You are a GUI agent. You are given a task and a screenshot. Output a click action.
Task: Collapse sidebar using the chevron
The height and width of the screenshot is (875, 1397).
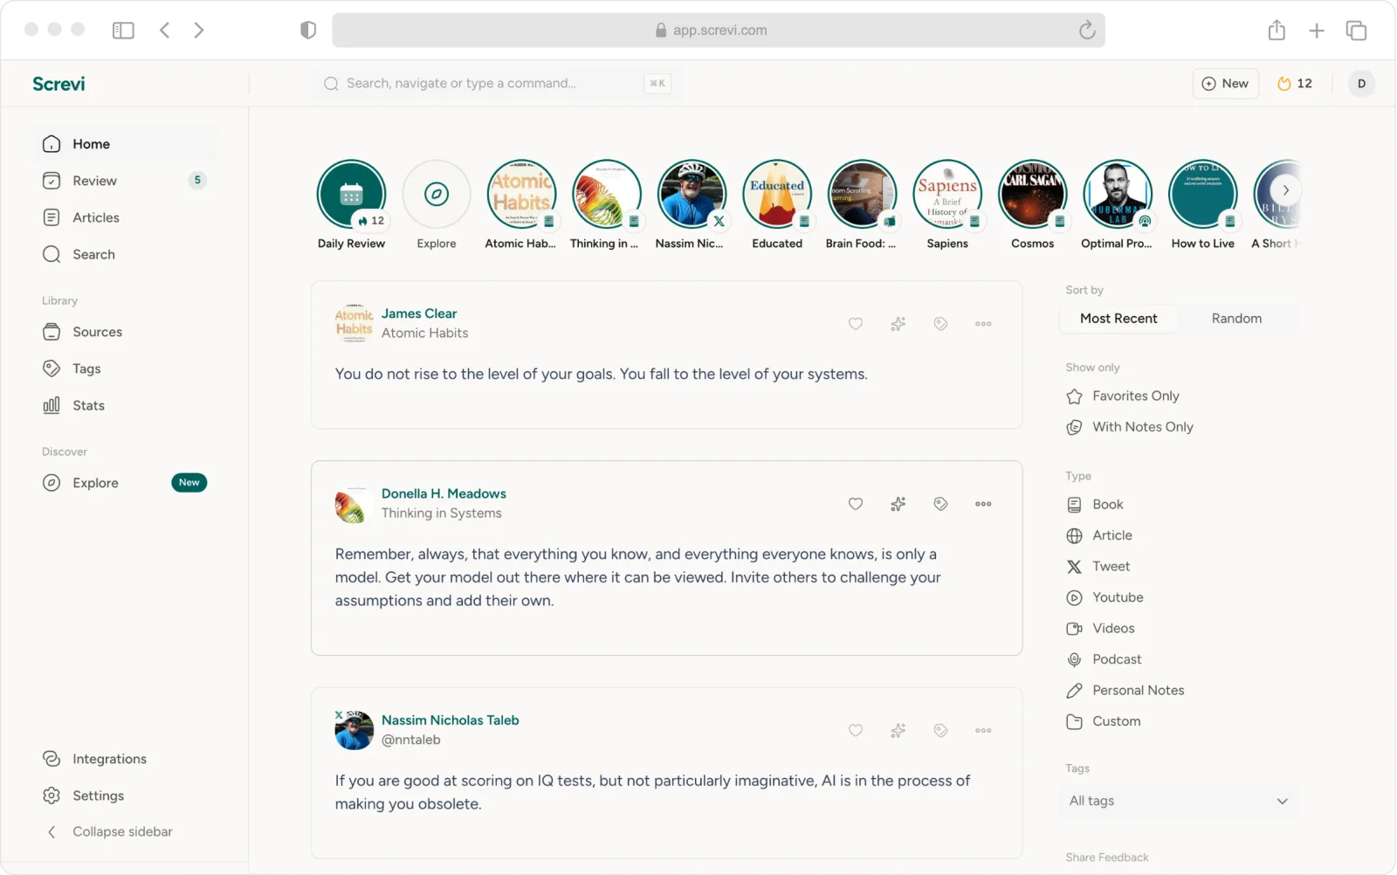click(x=52, y=832)
